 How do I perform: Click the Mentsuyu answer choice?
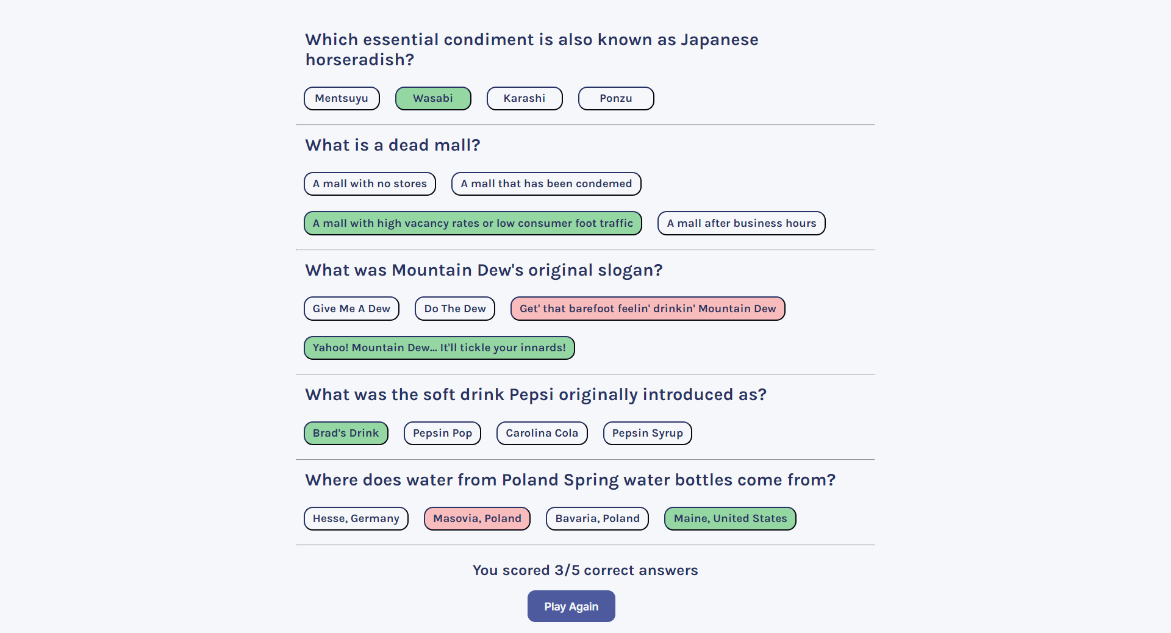tap(342, 98)
